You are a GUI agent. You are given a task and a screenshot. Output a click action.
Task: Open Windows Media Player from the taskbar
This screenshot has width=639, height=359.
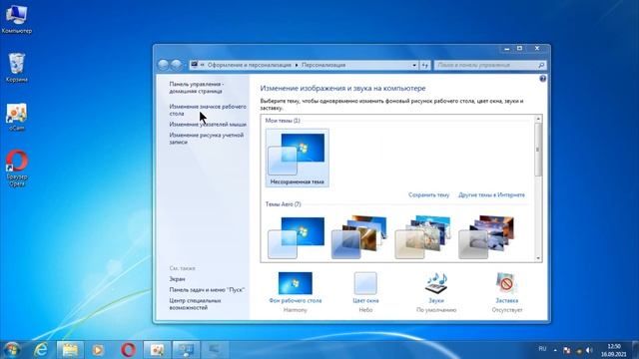pos(98,350)
